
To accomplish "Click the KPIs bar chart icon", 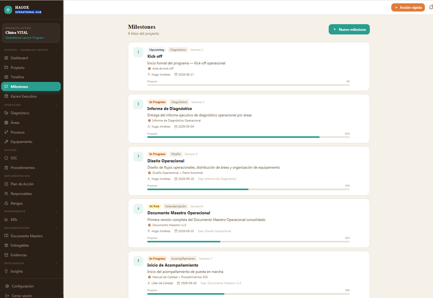I will point(6,220).
